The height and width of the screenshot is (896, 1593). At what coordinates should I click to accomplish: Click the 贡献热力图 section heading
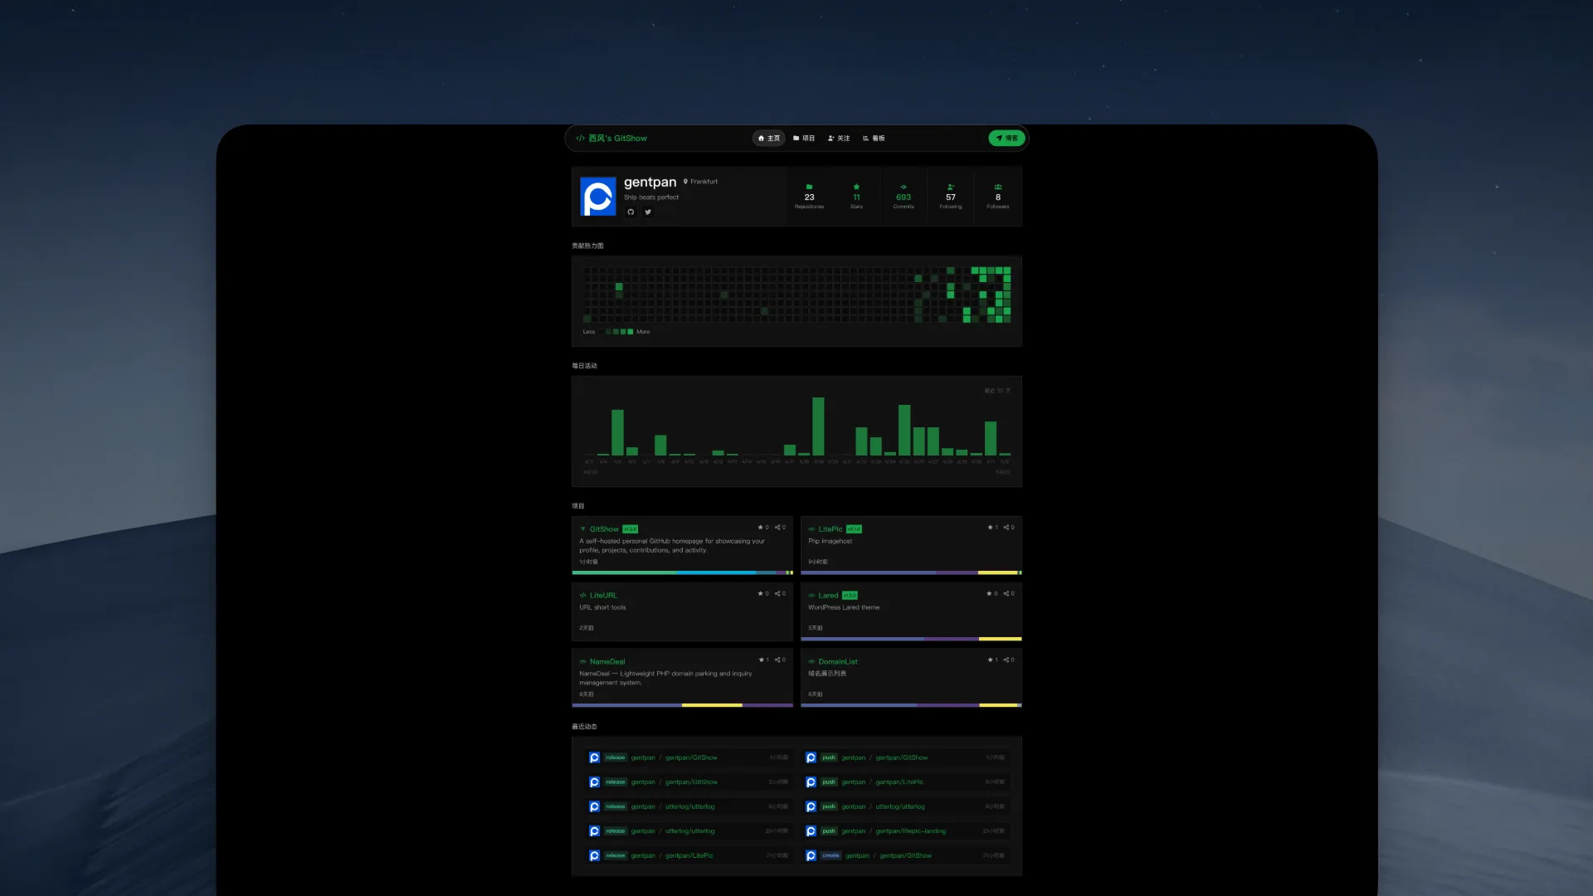pos(587,246)
